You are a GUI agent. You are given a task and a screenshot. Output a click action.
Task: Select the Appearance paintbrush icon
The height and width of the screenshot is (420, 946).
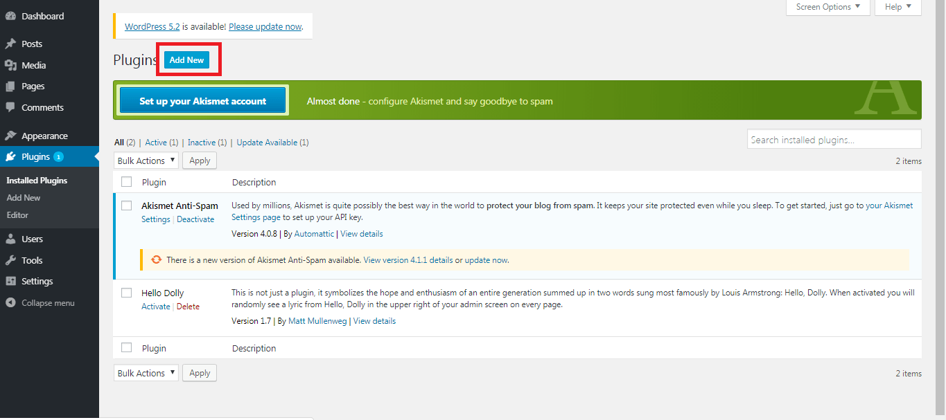tap(11, 135)
